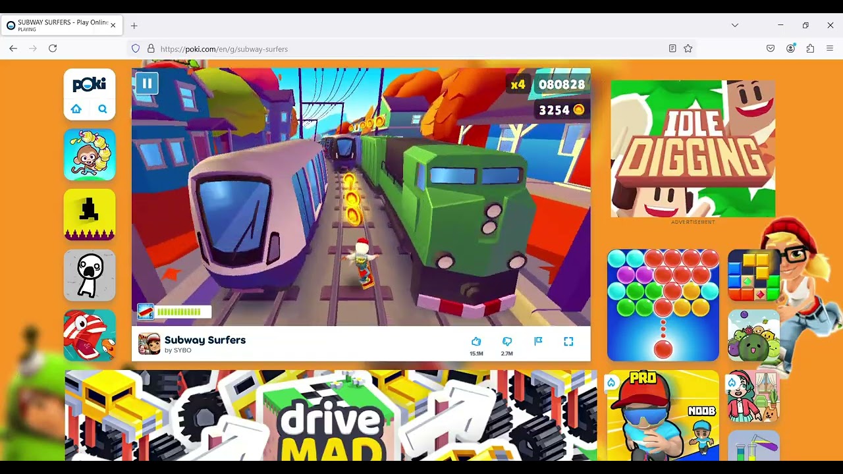The height and width of the screenshot is (474, 843).
Task: Open the fruit merge game thumbnail
Action: pyautogui.click(x=753, y=336)
